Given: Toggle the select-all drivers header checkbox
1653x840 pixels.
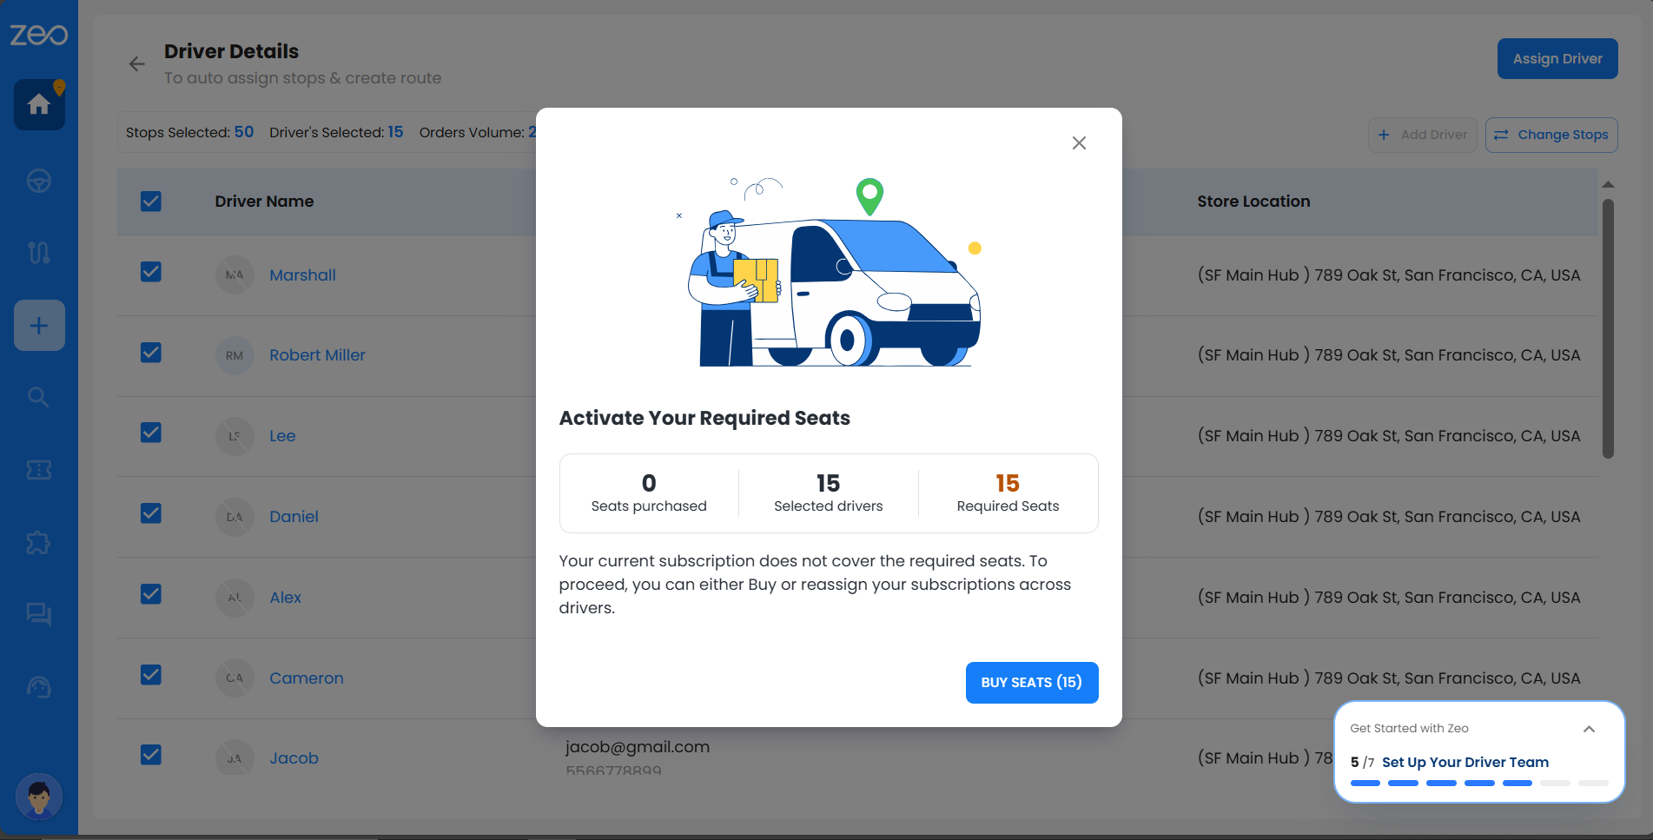Looking at the screenshot, I should [151, 202].
